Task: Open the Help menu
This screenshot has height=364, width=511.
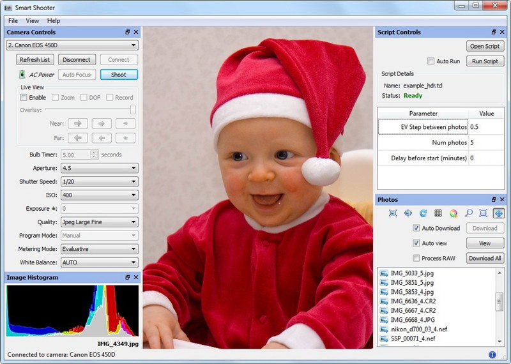Action: 54,21
